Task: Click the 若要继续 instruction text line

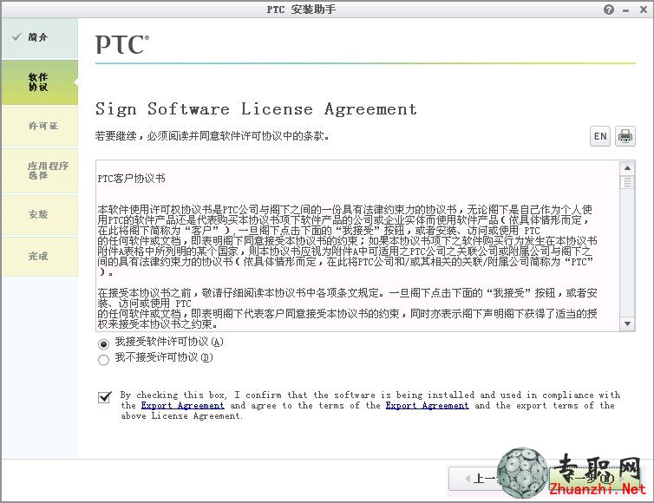Action: (212, 136)
